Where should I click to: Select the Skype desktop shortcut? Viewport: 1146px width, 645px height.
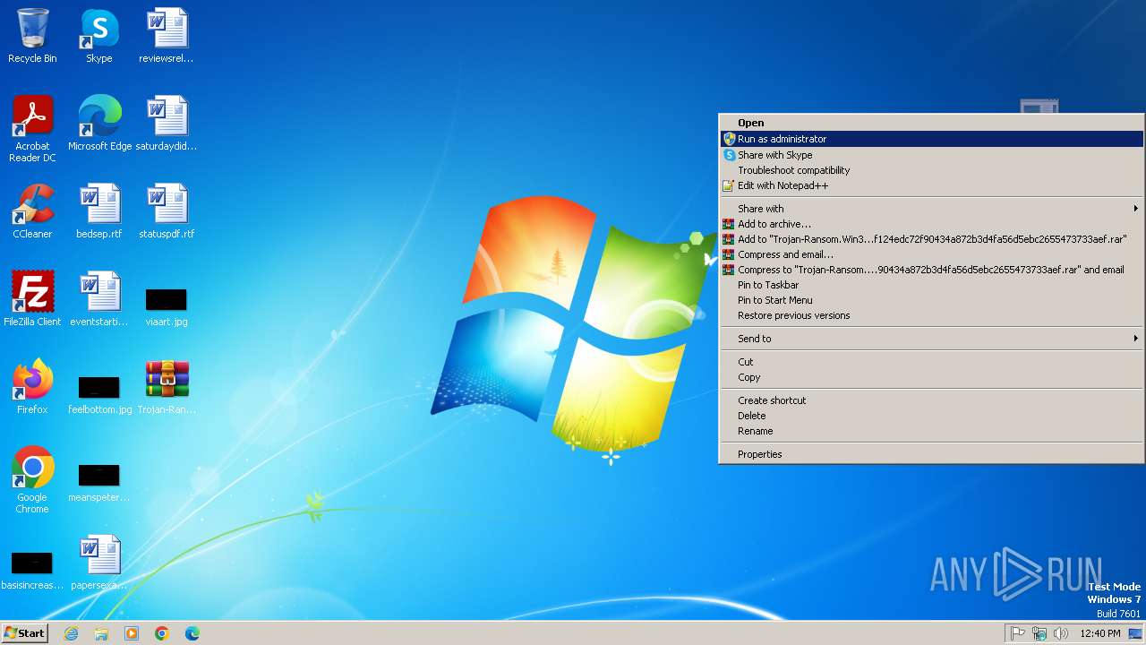pyautogui.click(x=98, y=36)
